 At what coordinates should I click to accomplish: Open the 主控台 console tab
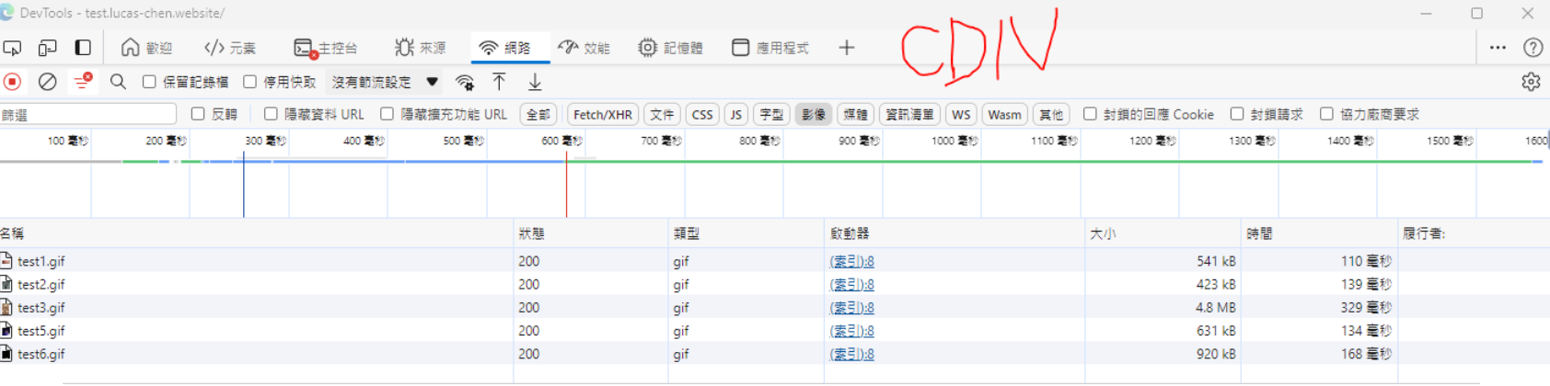326,48
